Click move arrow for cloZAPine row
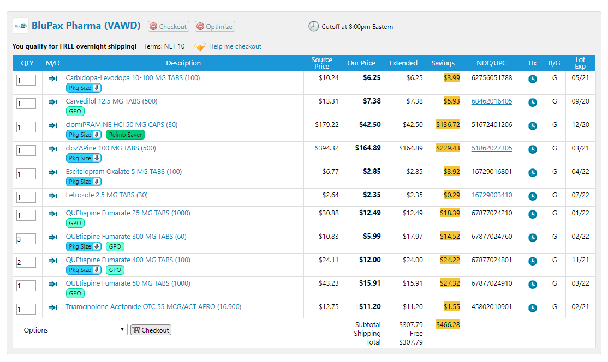The image size is (608, 362). click(53, 149)
